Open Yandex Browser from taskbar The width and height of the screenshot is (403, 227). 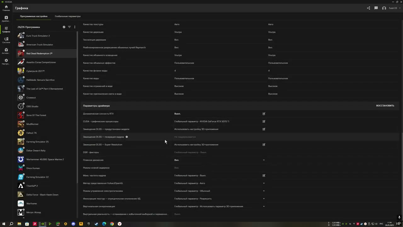120,224
